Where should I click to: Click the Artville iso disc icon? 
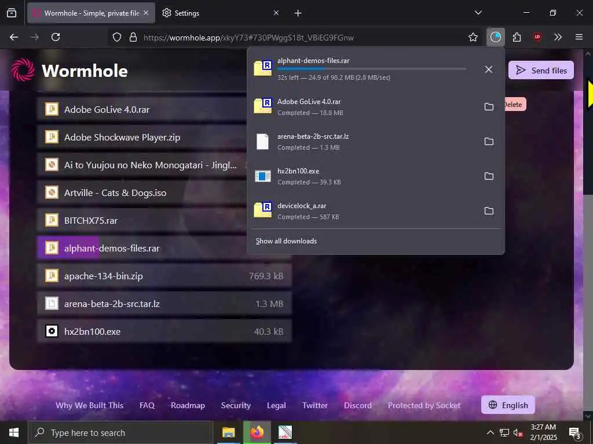(x=52, y=193)
